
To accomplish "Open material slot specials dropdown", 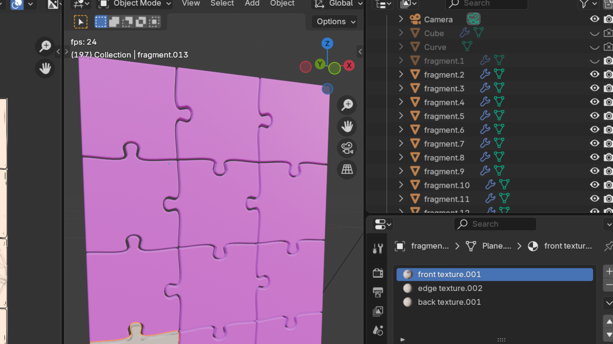I will pos(608,303).
